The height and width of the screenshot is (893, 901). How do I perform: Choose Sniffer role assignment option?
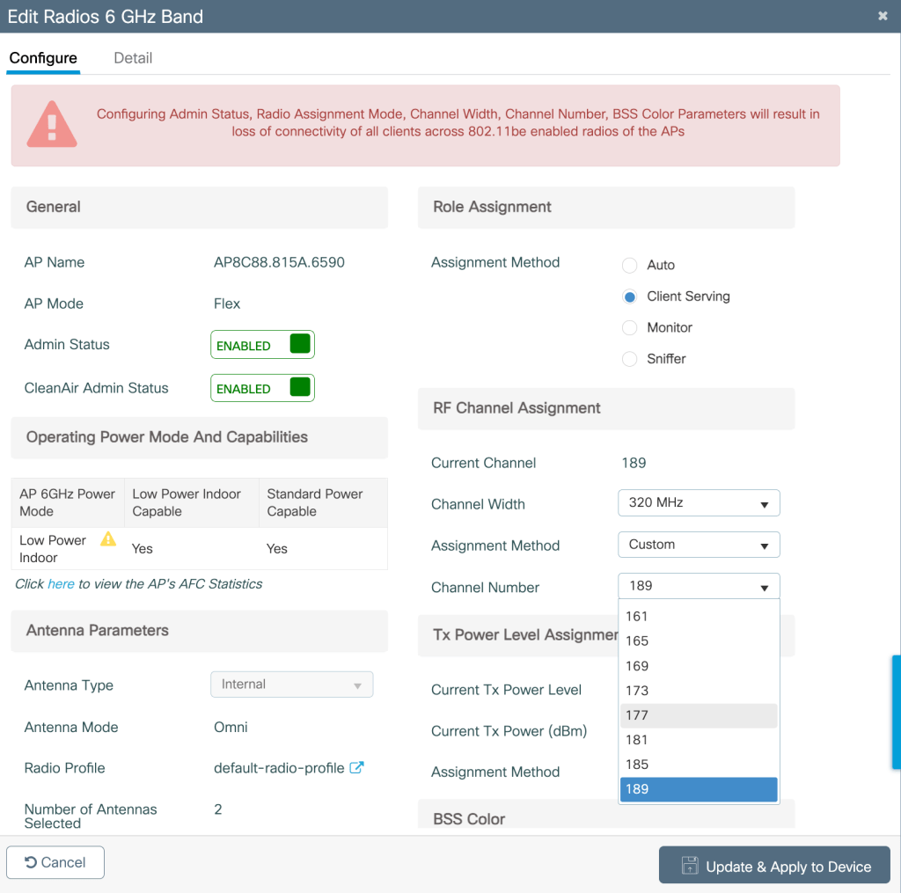pyautogui.click(x=629, y=359)
